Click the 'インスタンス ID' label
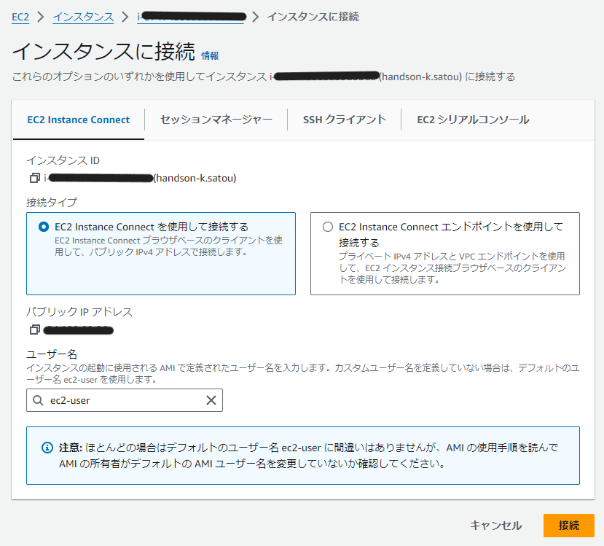Image resolution: width=604 pixels, height=546 pixels. coord(63,160)
